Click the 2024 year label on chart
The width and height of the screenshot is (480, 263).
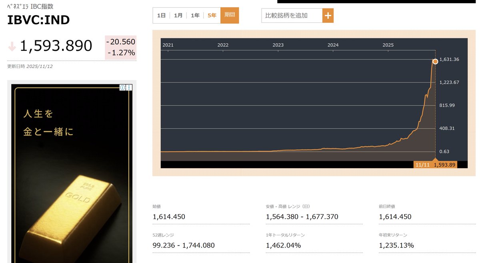click(333, 45)
